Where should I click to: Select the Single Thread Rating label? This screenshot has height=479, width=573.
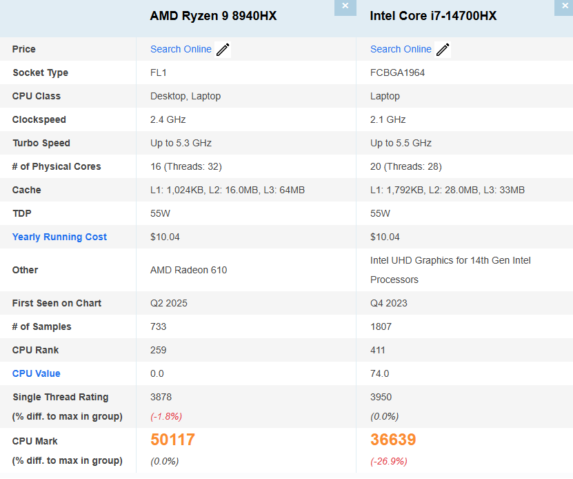click(60, 397)
